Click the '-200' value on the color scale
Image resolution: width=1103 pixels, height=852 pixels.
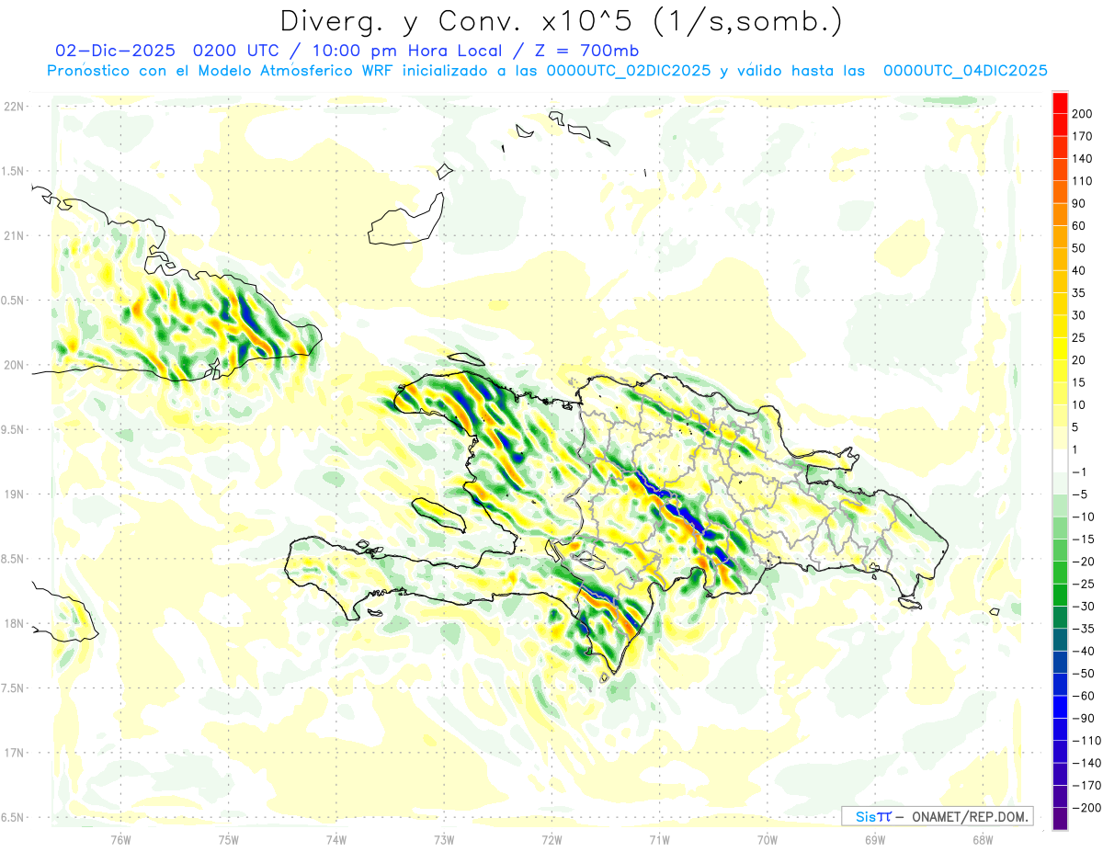pyautogui.click(x=1086, y=806)
